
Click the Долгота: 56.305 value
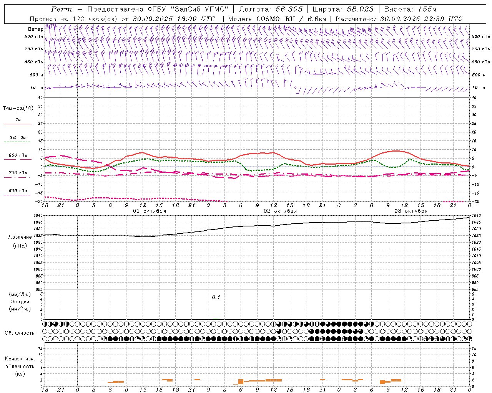click(x=271, y=9)
